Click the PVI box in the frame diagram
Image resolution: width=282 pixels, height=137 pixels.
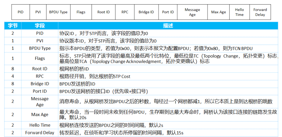coord(38,12)
